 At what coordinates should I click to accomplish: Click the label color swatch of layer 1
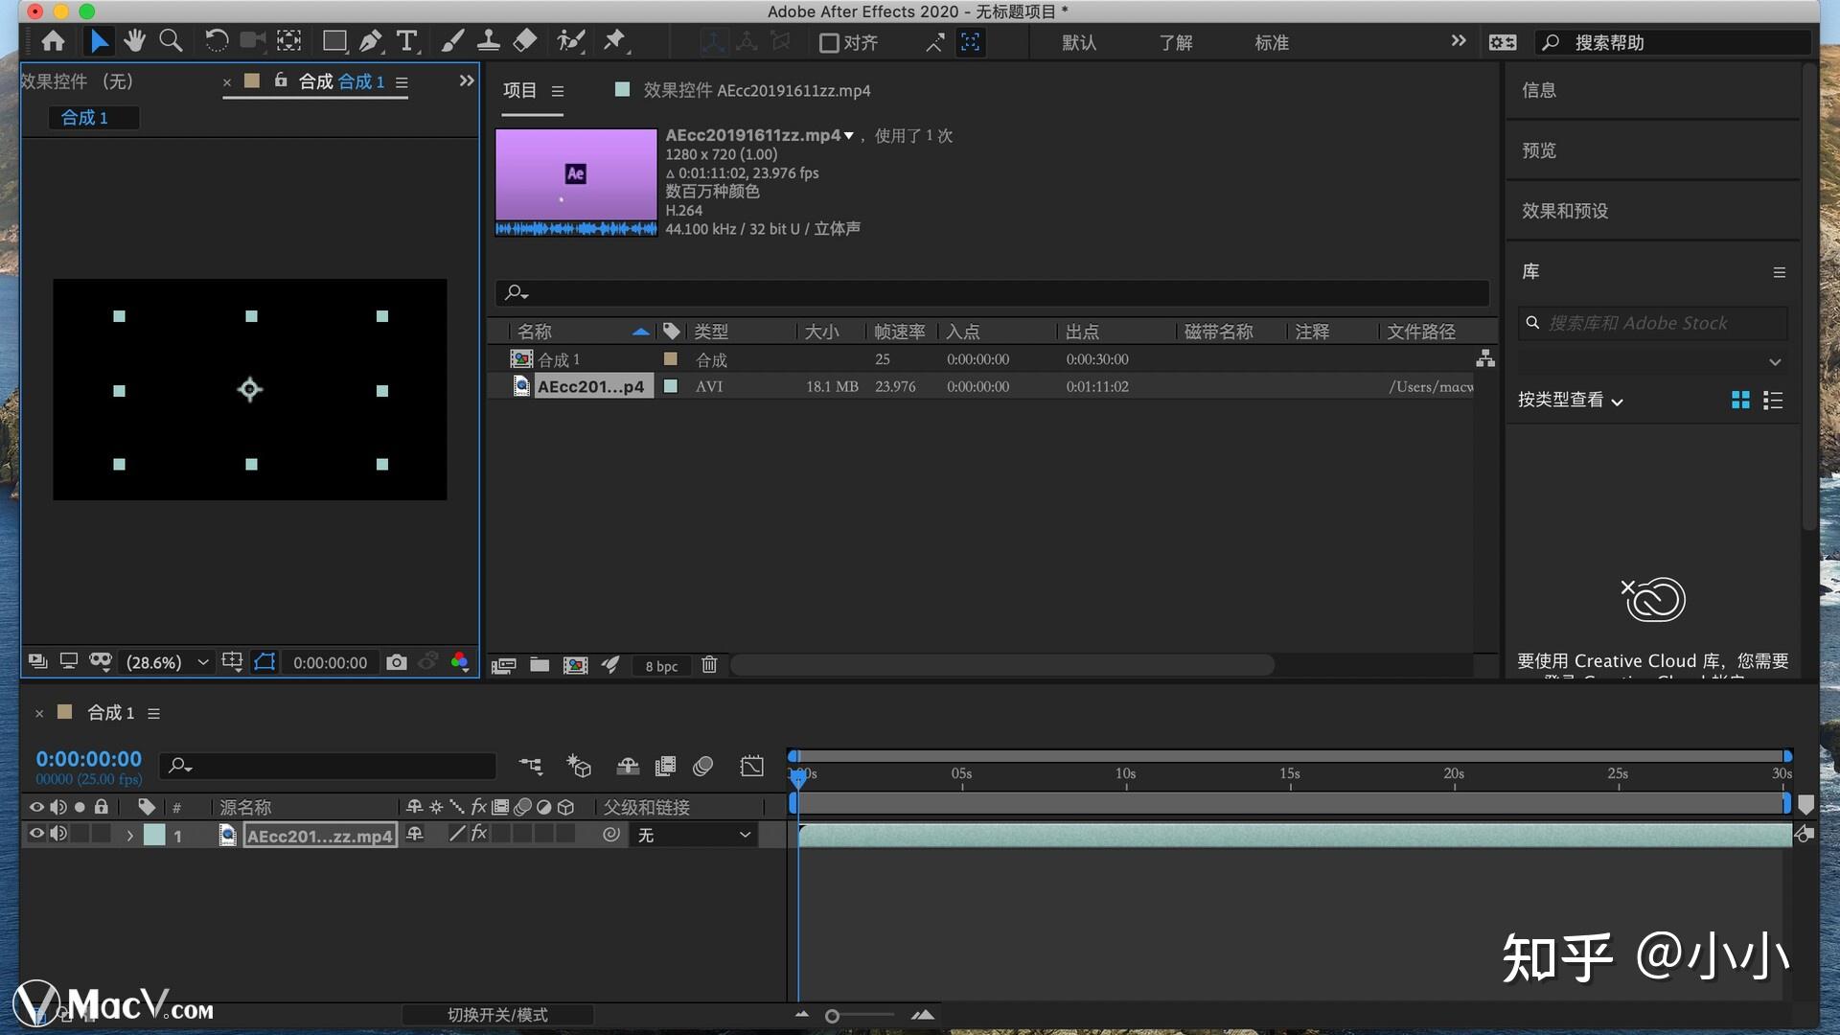[x=154, y=835]
